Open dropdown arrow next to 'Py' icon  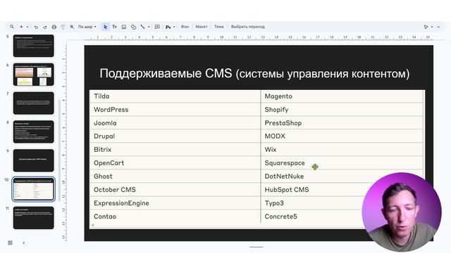tap(174, 27)
